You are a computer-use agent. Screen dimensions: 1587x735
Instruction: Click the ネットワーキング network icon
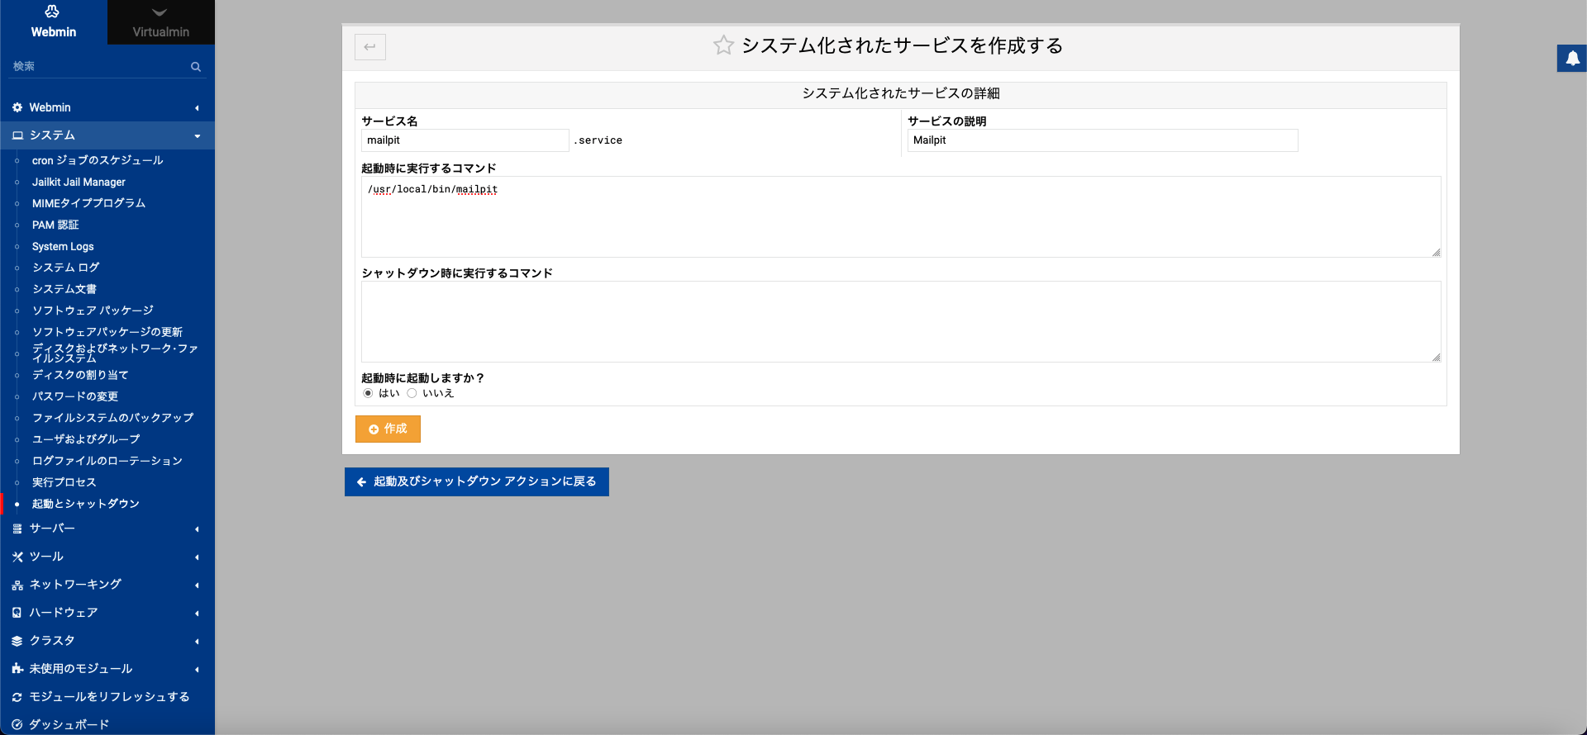[17, 585]
